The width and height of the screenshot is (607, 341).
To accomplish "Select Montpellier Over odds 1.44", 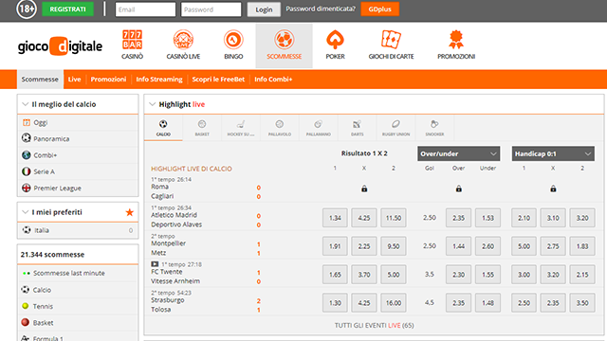I will click(458, 246).
